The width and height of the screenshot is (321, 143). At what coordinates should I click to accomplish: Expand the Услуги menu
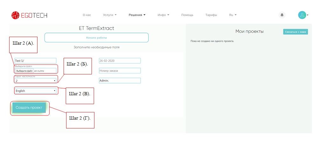(110, 15)
